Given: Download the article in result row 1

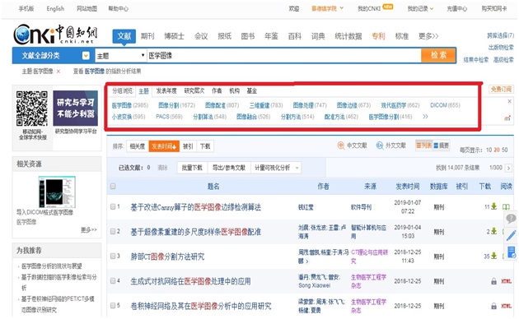Looking at the screenshot, I should pos(493,206).
